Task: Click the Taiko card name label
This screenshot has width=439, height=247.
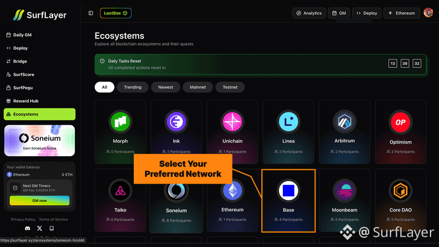Action: 120,210
